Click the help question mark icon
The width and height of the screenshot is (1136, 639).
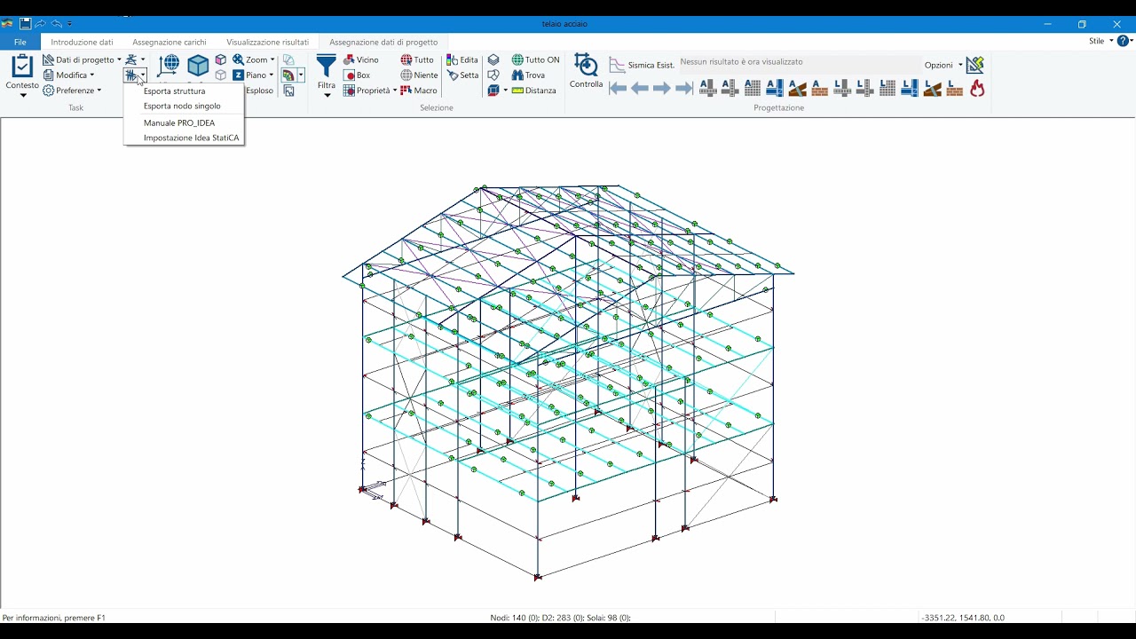(1123, 41)
